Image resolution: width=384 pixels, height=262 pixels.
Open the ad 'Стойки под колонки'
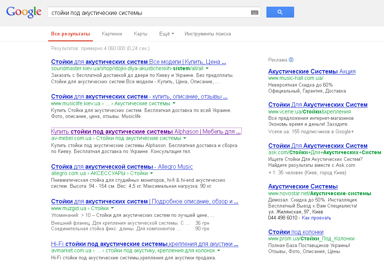[x=296, y=232]
